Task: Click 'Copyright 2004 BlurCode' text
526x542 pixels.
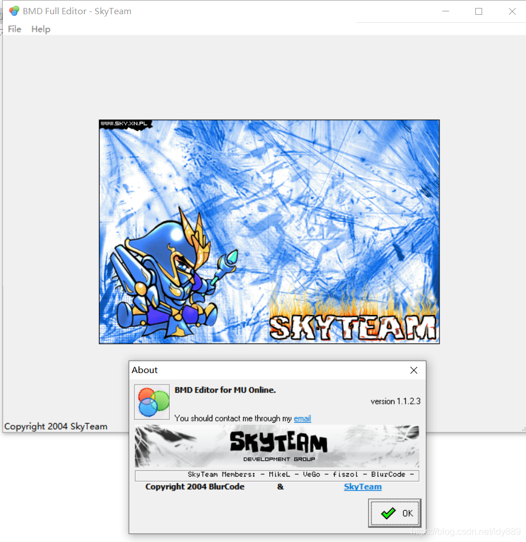Action: (195, 487)
